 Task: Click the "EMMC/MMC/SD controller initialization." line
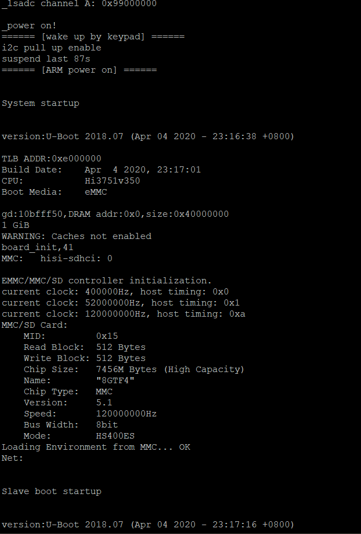[x=107, y=281]
